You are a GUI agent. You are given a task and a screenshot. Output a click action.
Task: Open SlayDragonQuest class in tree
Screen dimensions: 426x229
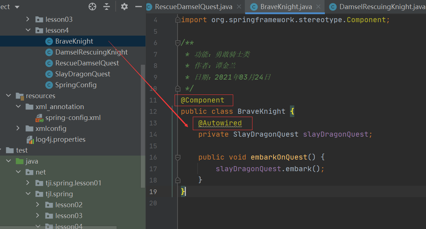(x=83, y=74)
